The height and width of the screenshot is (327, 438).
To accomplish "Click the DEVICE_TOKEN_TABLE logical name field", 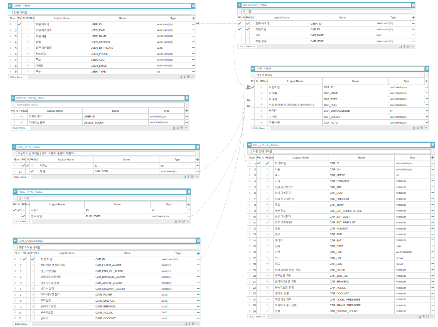I will coord(100,105).
